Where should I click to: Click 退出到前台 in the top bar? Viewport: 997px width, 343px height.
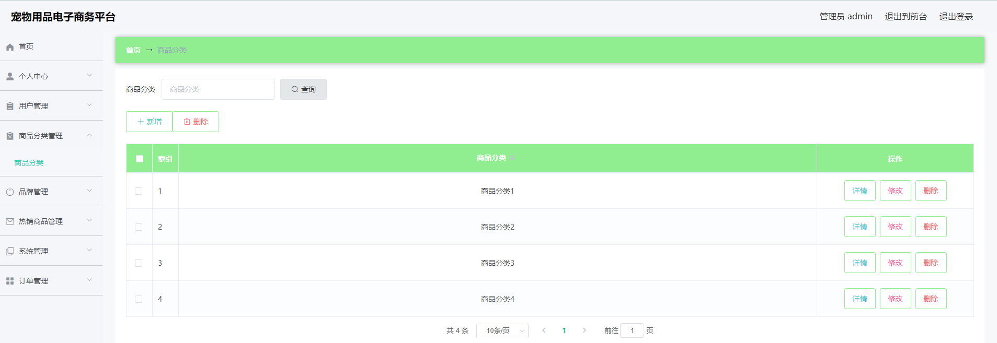point(906,17)
